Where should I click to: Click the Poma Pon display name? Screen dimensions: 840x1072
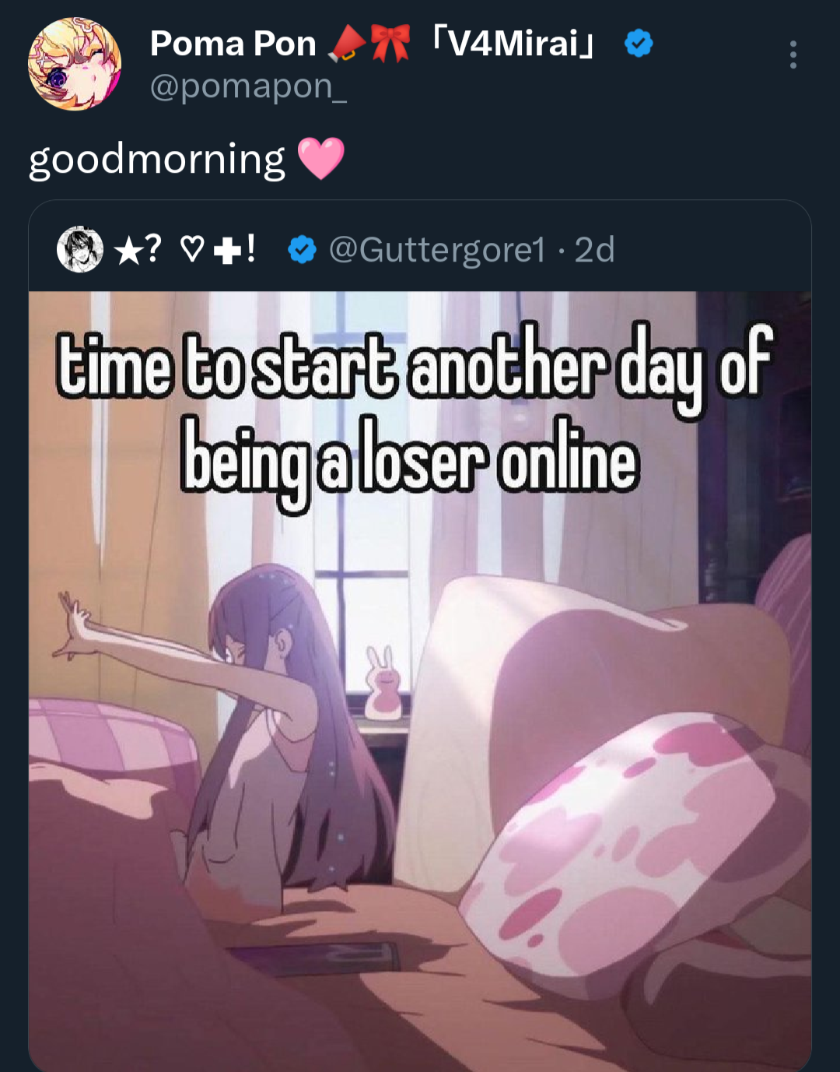point(233,44)
